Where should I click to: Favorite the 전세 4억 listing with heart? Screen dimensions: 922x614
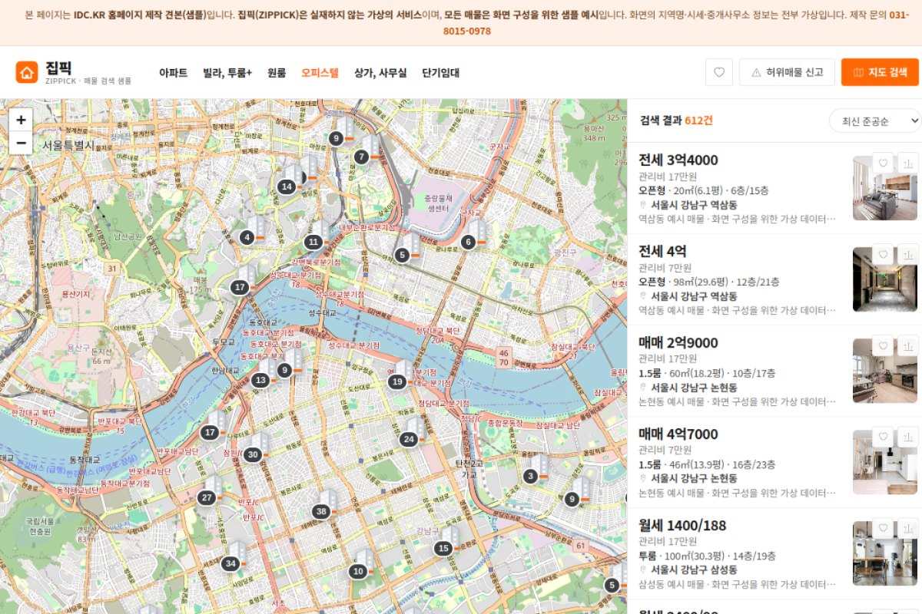coord(884,255)
